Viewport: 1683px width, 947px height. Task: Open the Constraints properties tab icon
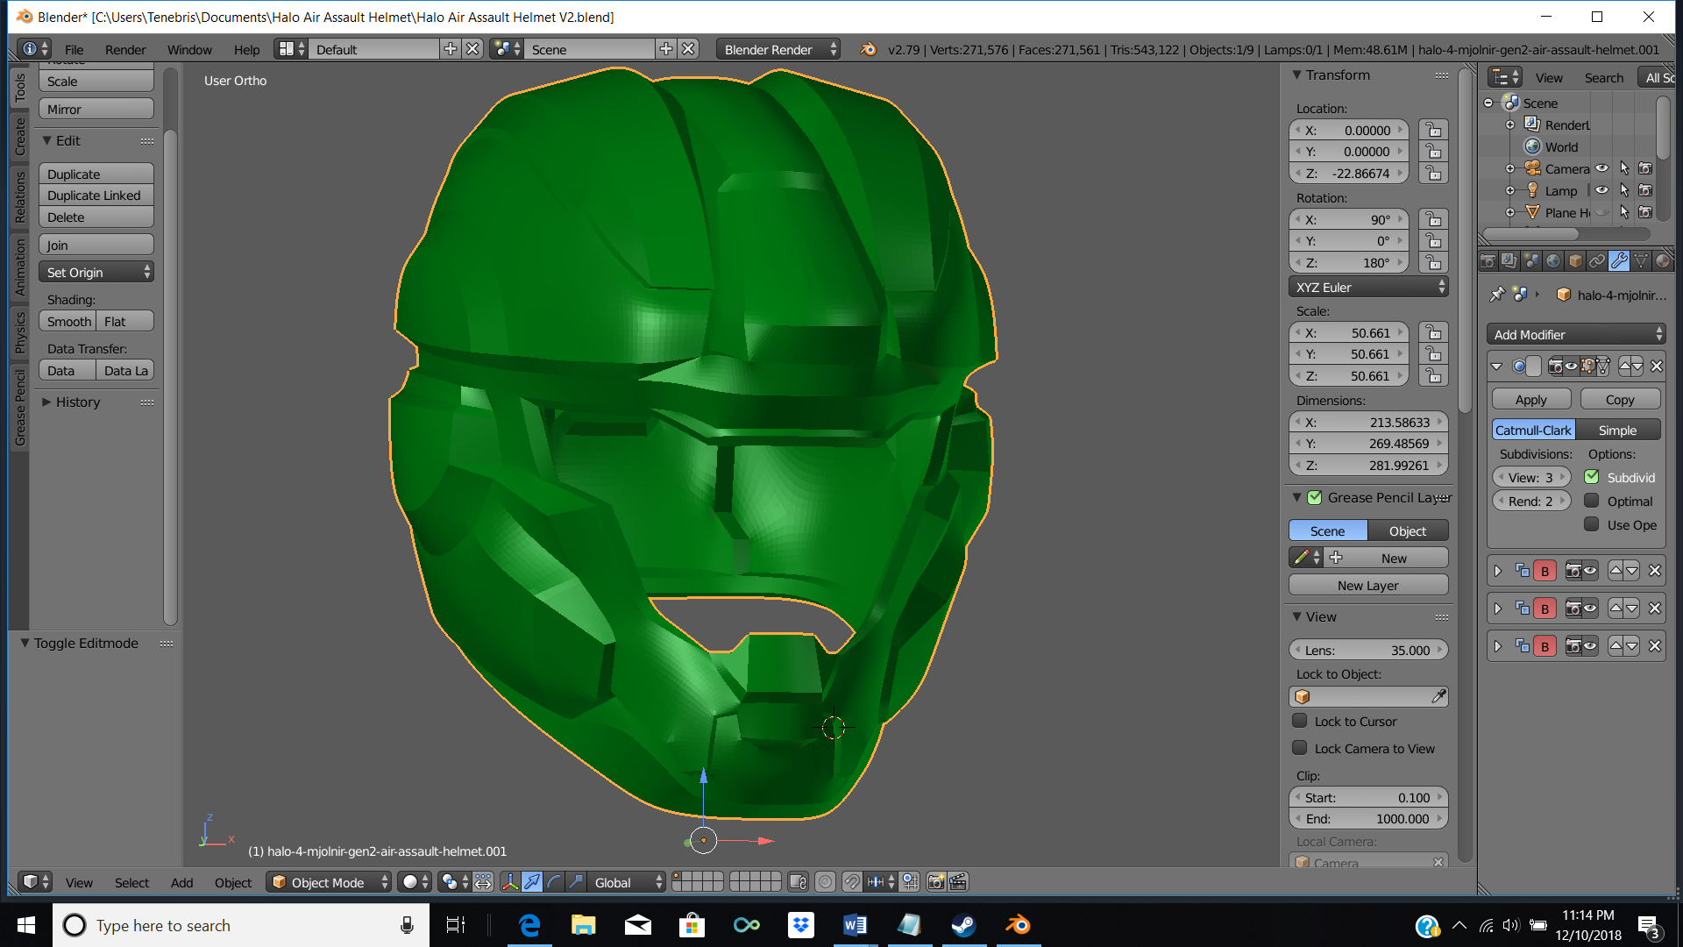1597,260
